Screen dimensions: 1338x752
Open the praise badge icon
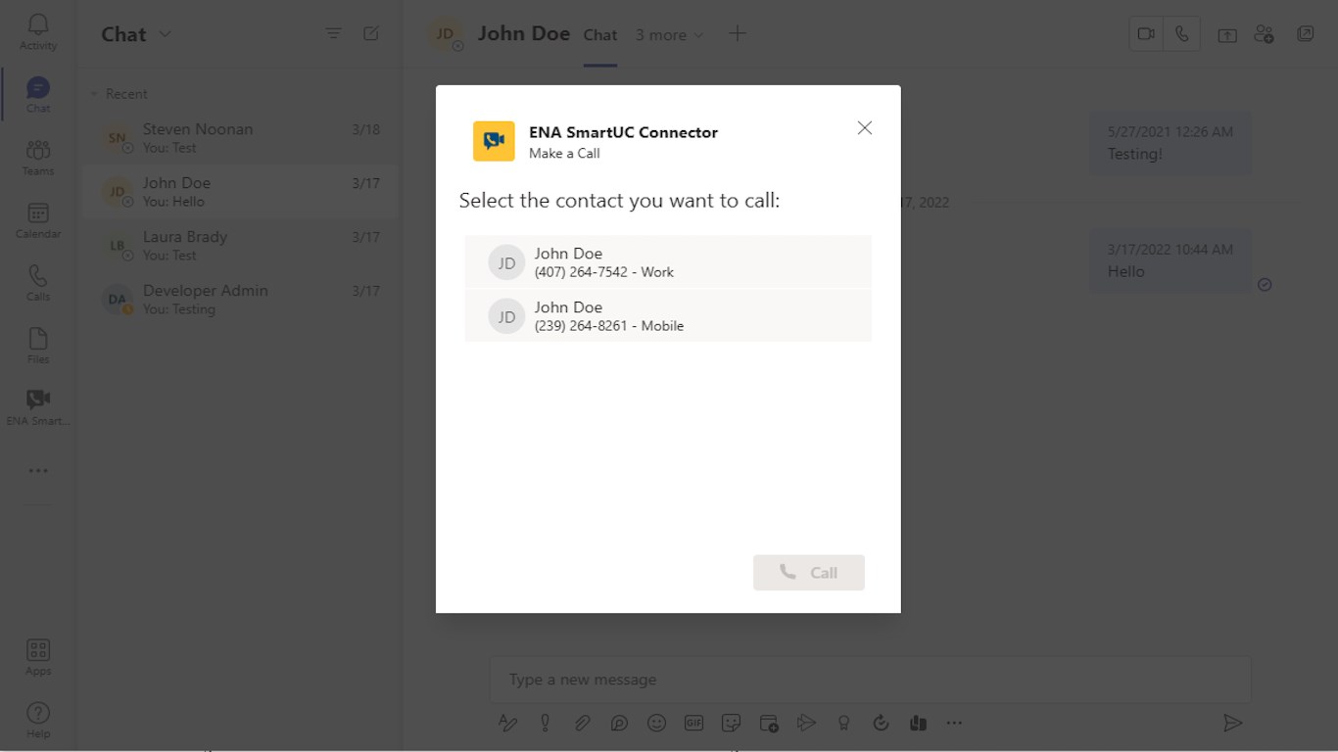(843, 723)
